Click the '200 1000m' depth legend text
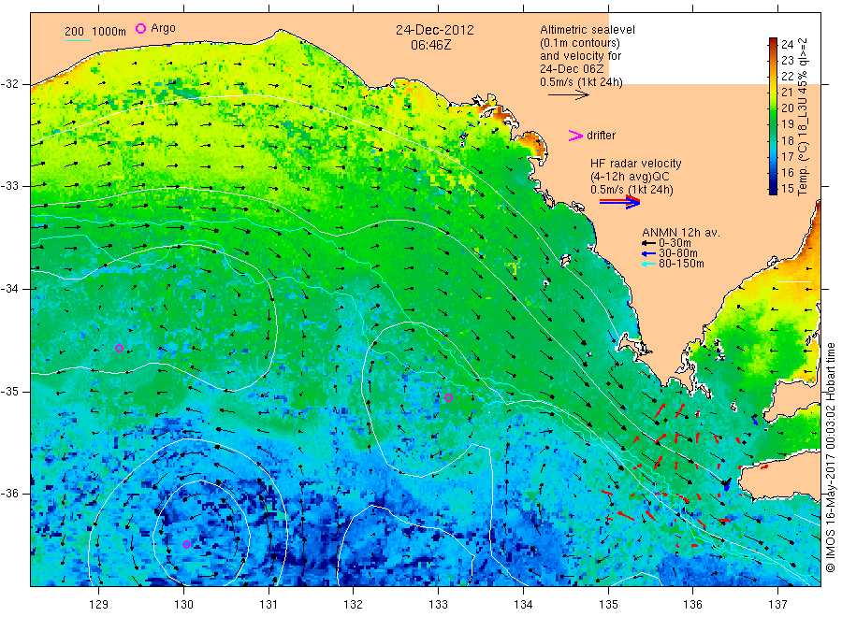842x617 pixels. [95, 32]
